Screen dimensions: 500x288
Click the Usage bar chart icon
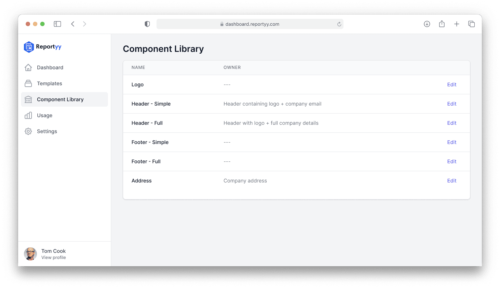pyautogui.click(x=28, y=115)
